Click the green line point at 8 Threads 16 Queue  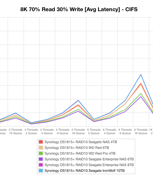pyautogui.click(x=141, y=93)
